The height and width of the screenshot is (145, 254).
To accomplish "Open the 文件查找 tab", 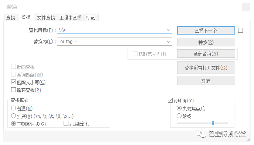I will coord(46,18).
